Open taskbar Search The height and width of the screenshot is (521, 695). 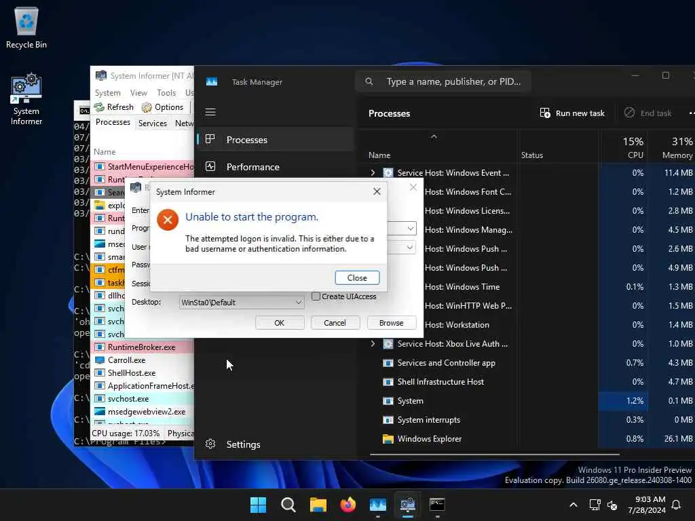[288, 505]
